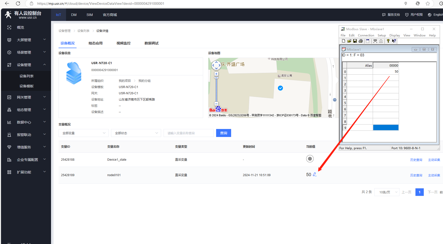Viewport: 443px width, 244px height.
Task: Open 全部变量 dropdown filter
Action: [x=84, y=133]
